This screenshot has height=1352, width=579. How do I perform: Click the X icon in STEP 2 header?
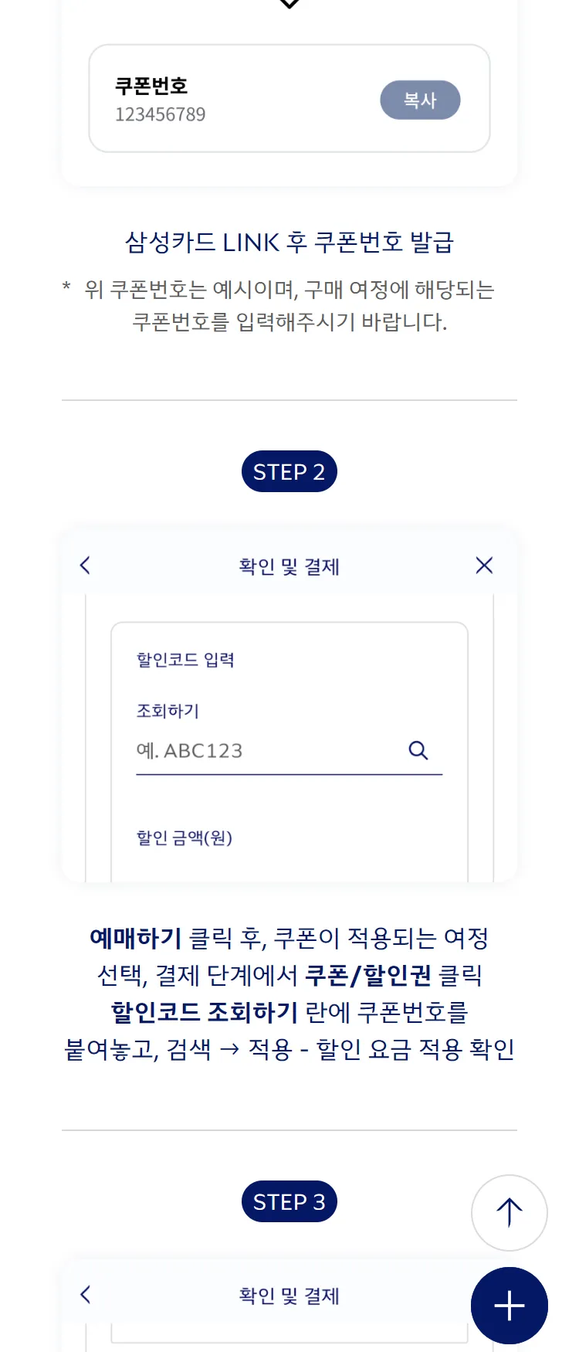tap(484, 566)
